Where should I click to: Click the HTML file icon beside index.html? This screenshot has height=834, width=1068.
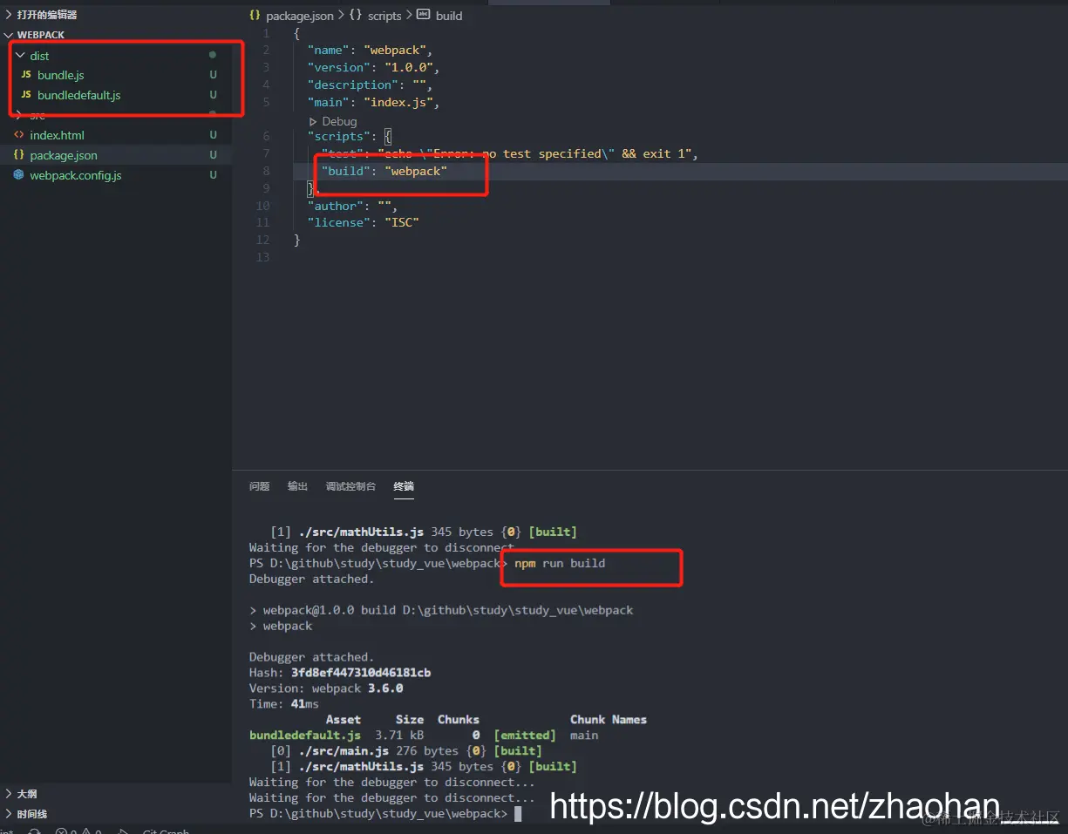click(19, 135)
